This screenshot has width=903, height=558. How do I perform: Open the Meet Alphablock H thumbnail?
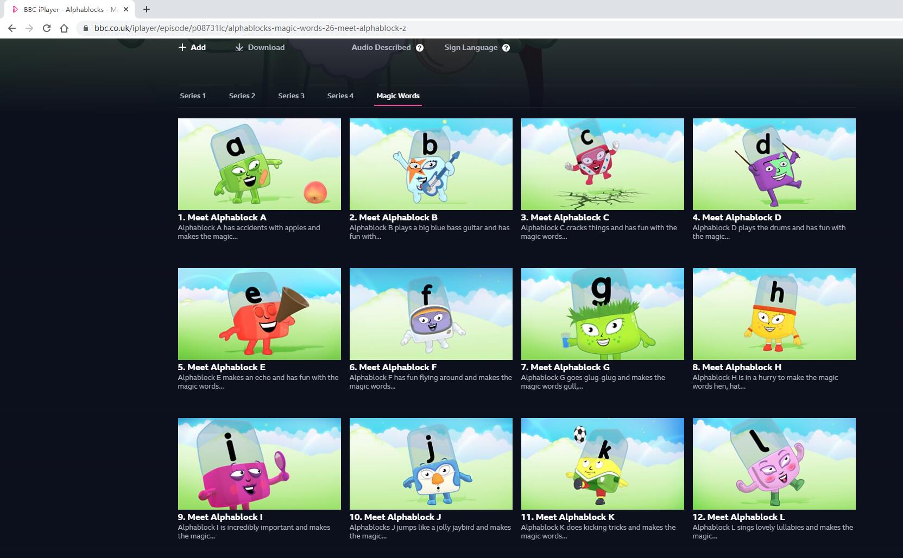pyautogui.click(x=774, y=314)
